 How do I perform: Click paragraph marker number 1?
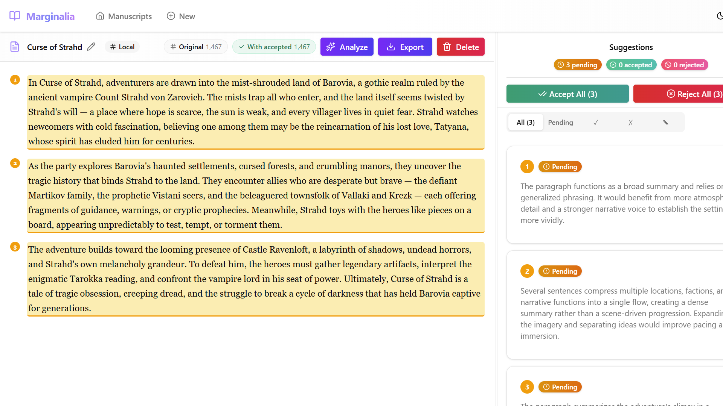tap(15, 80)
